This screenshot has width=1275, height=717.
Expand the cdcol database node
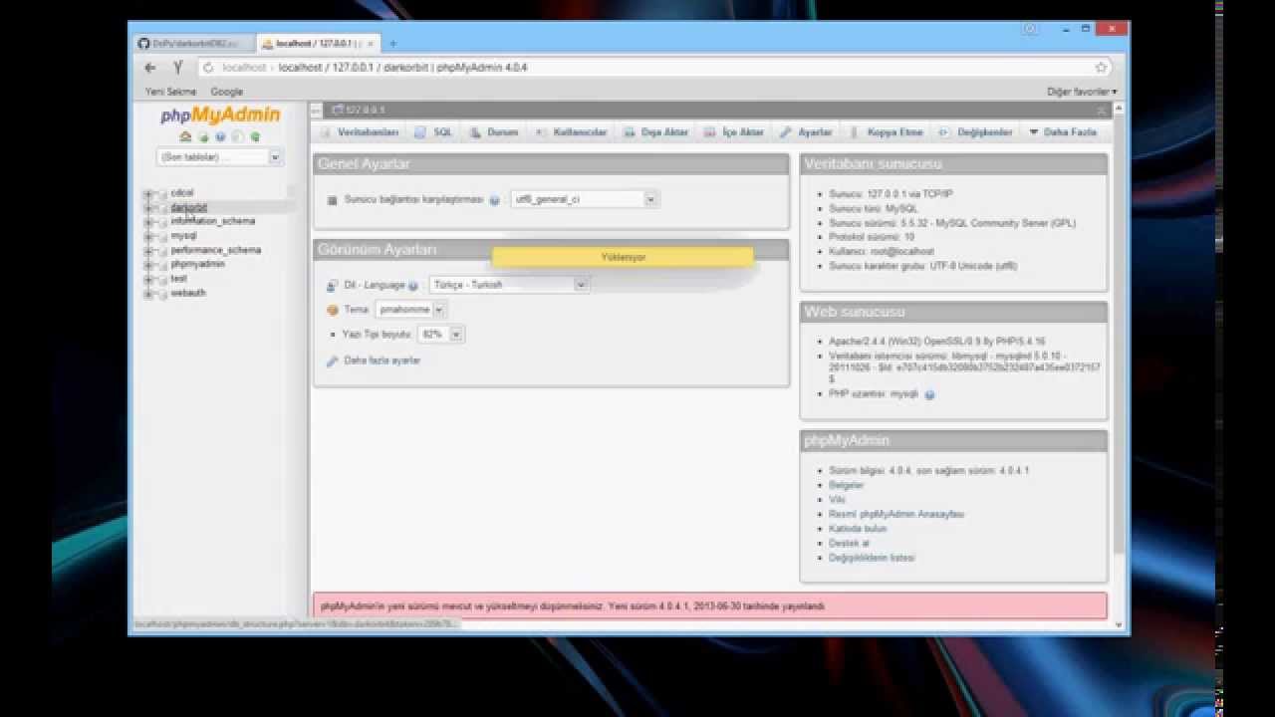click(148, 194)
